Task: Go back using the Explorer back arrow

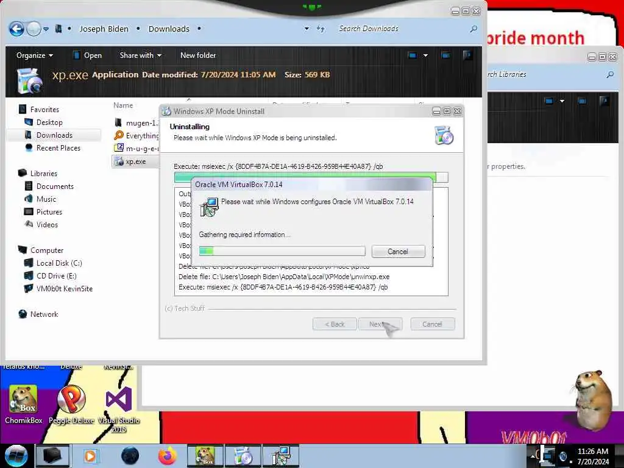Action: tap(16, 29)
